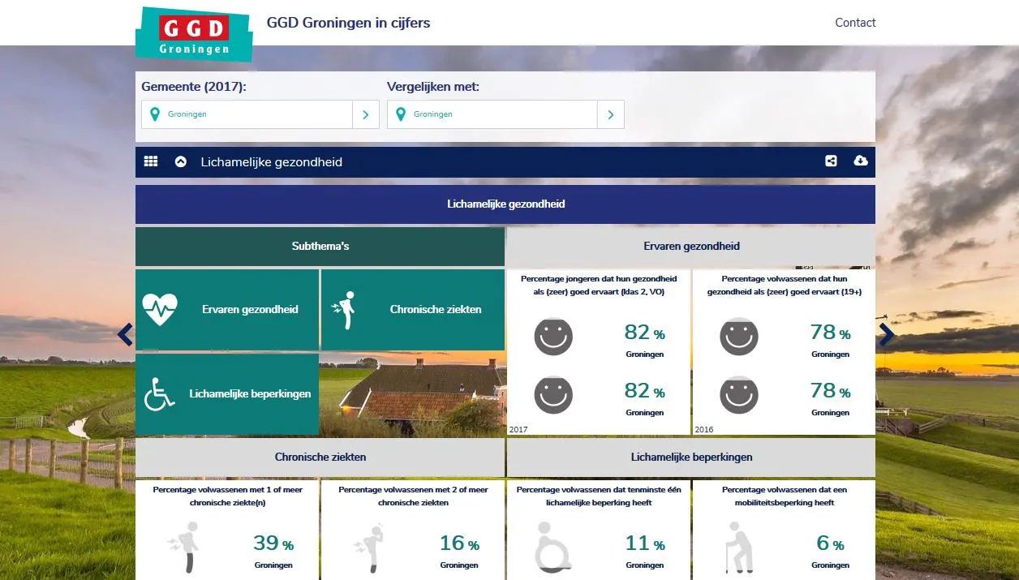Image resolution: width=1019 pixels, height=580 pixels.
Task: Click the Gemeente location pin icon
Action: pos(155,114)
